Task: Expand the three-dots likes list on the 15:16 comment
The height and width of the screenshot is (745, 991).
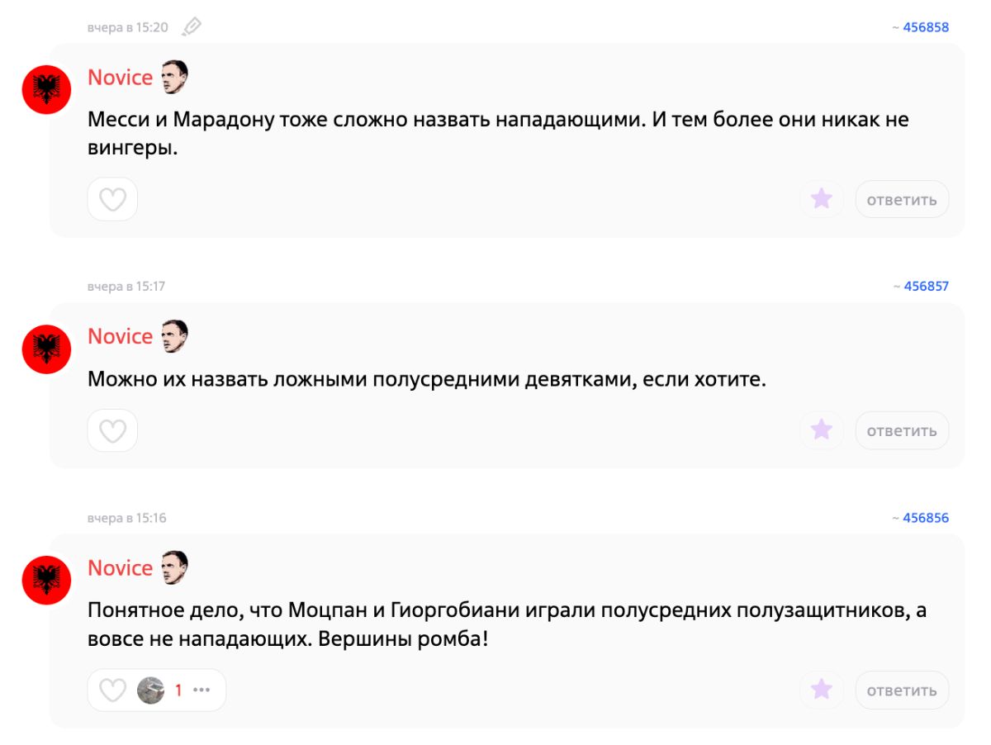Action: point(202,690)
